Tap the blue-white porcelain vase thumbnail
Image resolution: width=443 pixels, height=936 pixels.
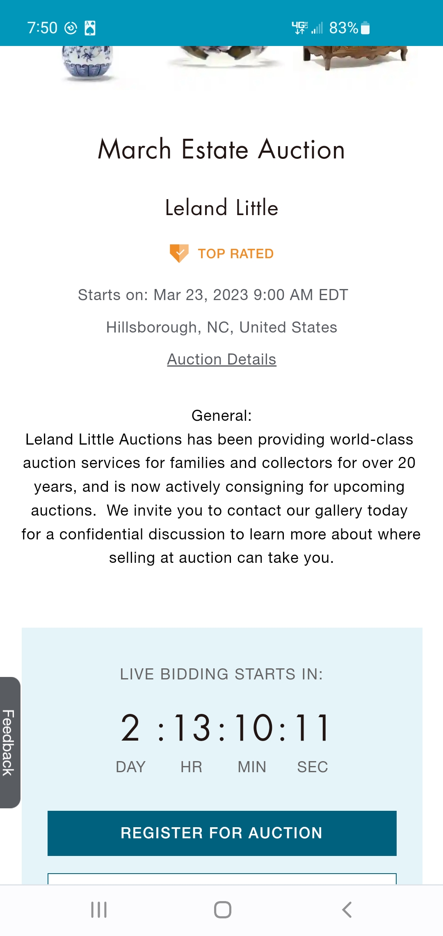(87, 62)
